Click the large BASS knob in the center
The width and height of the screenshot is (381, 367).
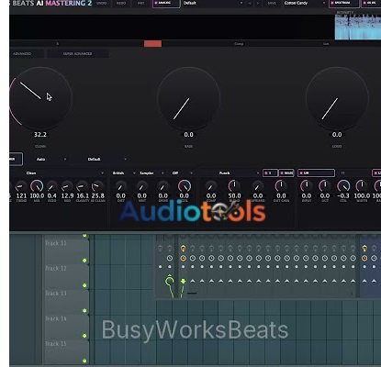[188, 99]
